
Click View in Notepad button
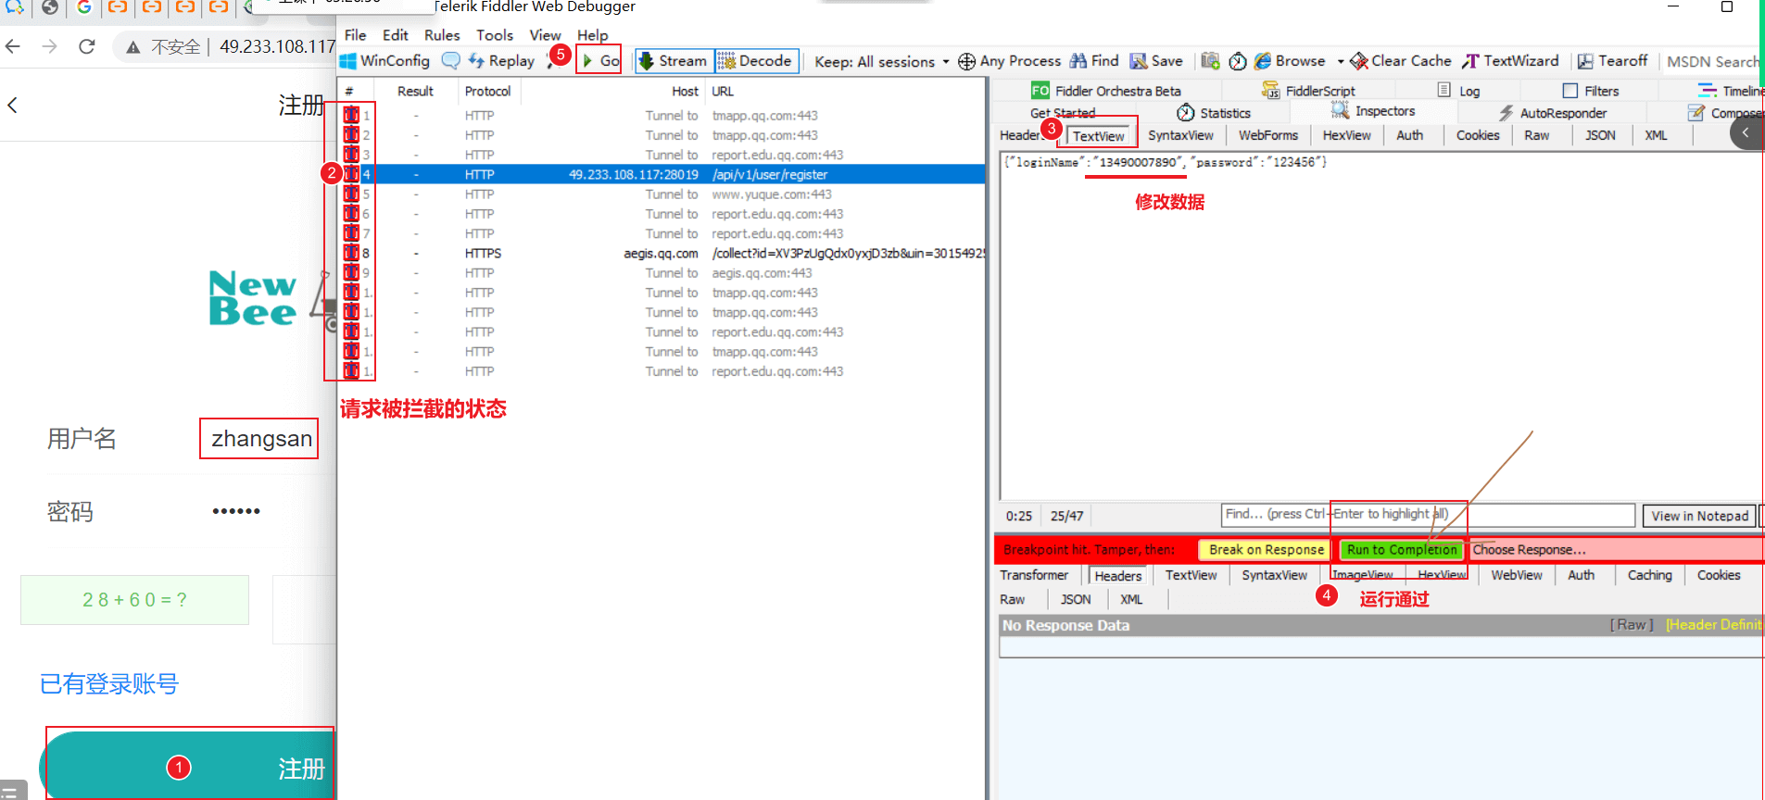[x=1699, y=516]
